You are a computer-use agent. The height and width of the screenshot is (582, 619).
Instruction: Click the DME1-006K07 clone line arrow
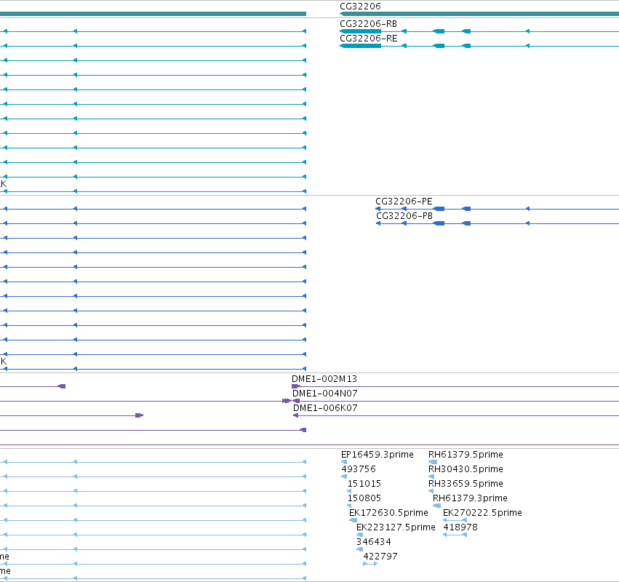tap(296, 415)
